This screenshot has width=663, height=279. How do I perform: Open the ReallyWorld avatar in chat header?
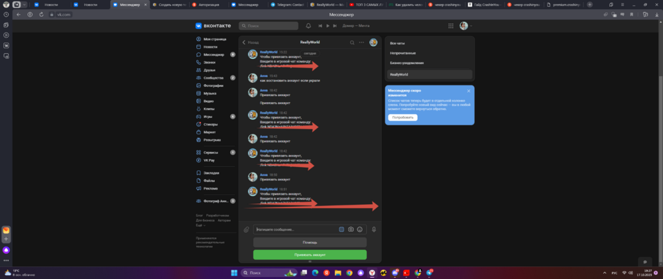[x=373, y=42]
